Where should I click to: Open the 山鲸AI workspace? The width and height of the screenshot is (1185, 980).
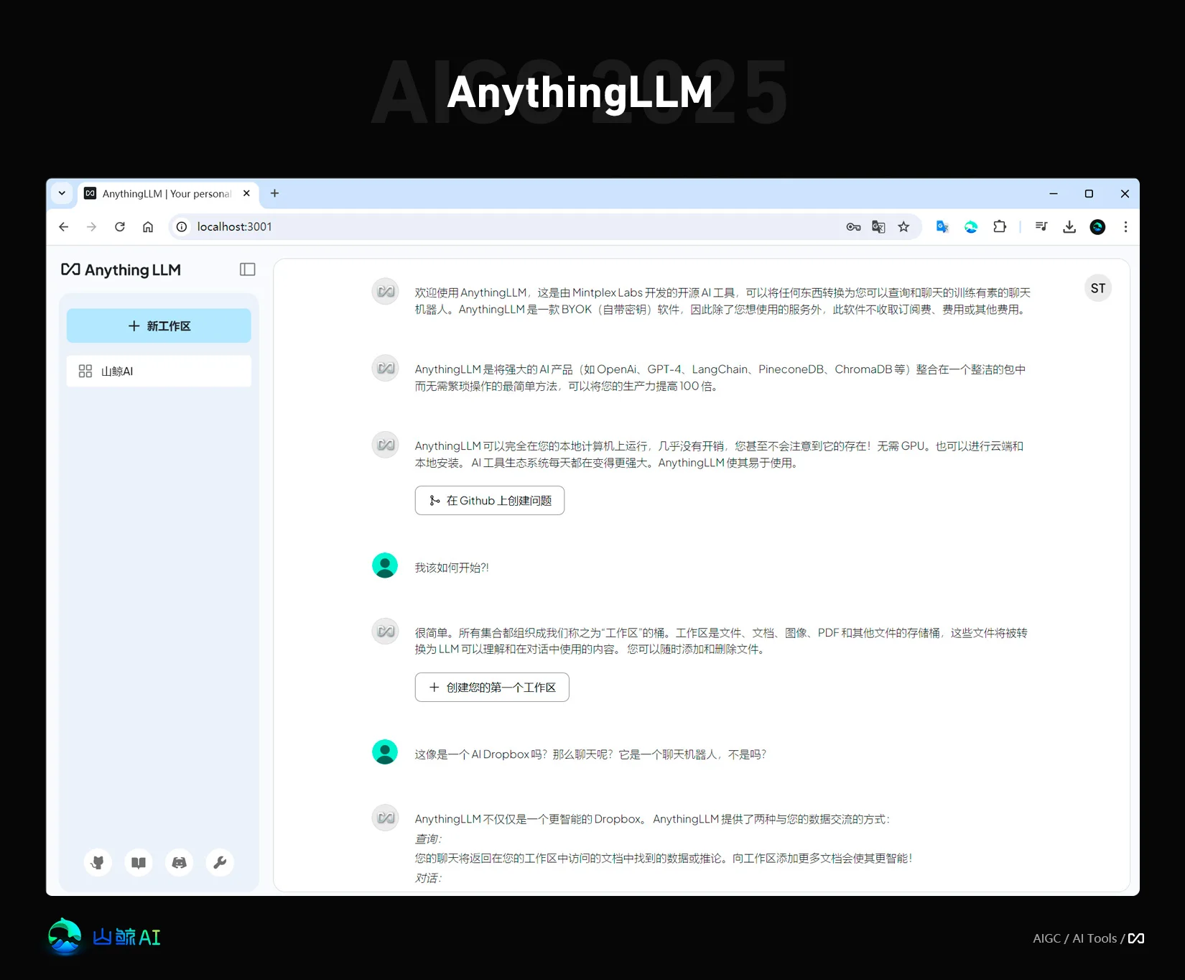coord(159,371)
